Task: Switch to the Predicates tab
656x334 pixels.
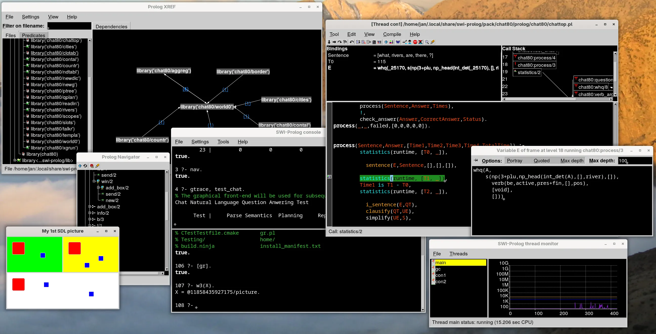Action: click(x=33, y=35)
